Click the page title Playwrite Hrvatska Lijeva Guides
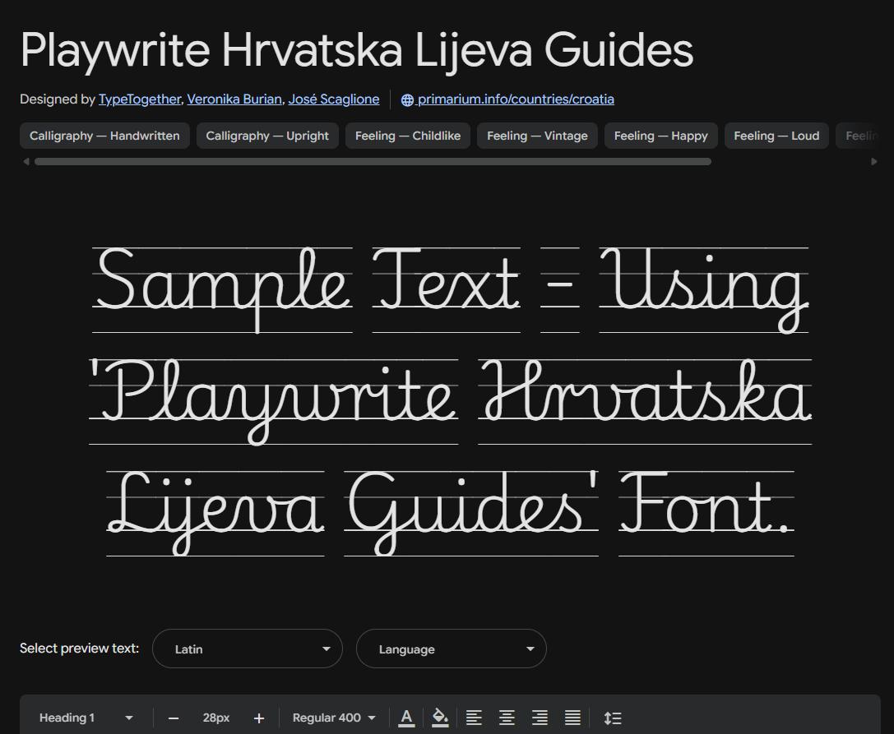 (x=357, y=50)
